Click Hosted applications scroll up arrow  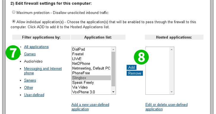pos(171,49)
